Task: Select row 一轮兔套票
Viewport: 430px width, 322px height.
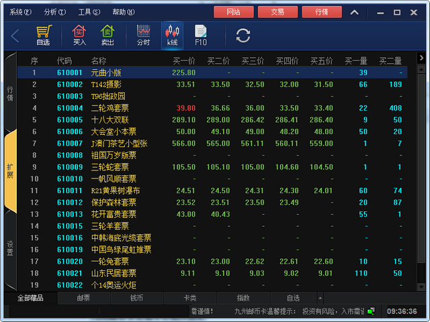Action: [212, 261]
